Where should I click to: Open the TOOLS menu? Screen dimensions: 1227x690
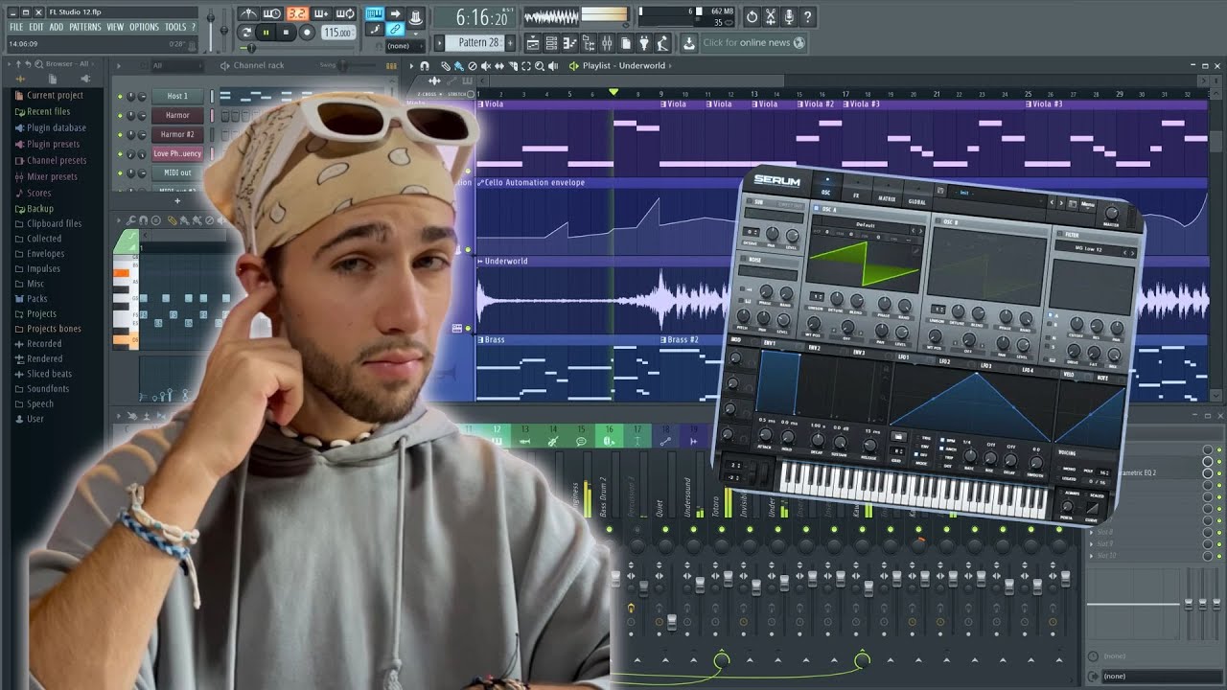pos(175,27)
